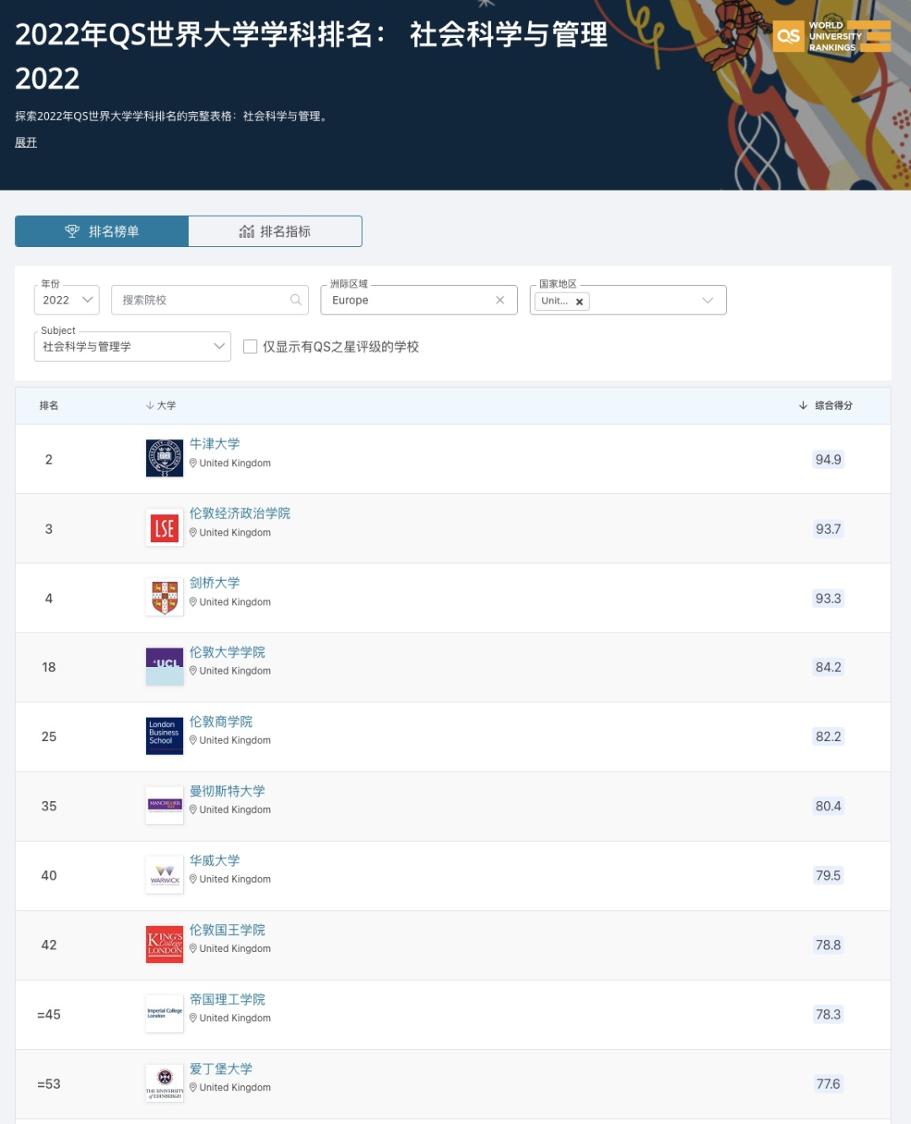Viewport: 911px width, 1124px height.
Task: Click the score 79.5 for 华威大学
Action: (828, 875)
